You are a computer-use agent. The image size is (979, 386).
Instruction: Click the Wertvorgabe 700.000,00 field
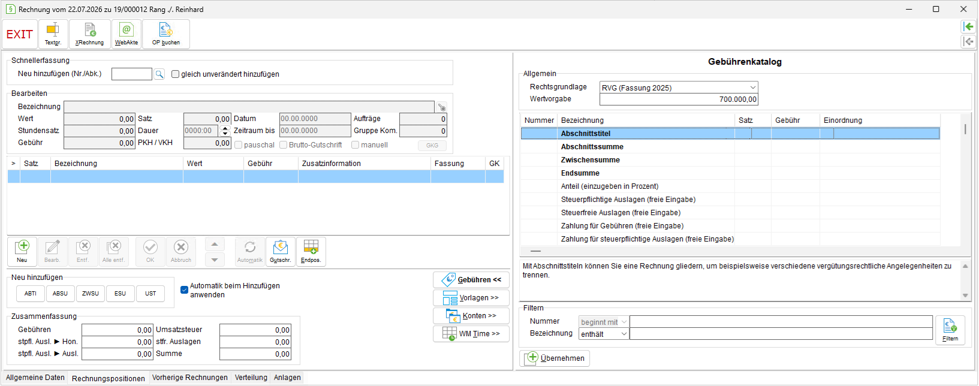679,99
